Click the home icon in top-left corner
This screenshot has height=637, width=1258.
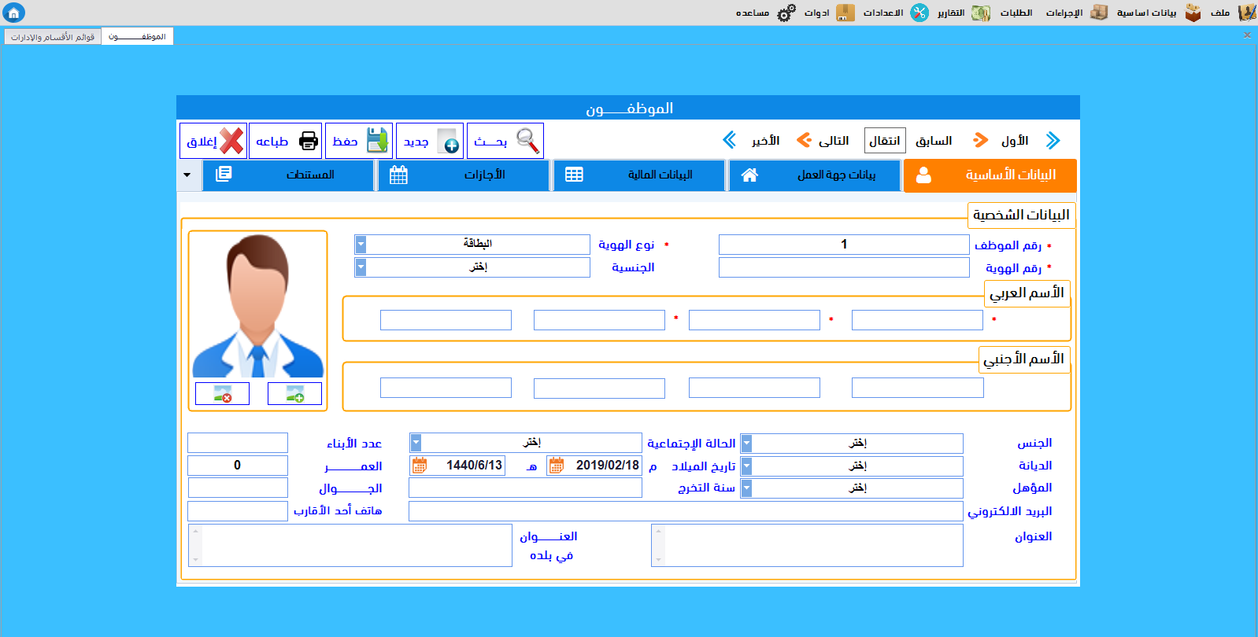tap(13, 13)
